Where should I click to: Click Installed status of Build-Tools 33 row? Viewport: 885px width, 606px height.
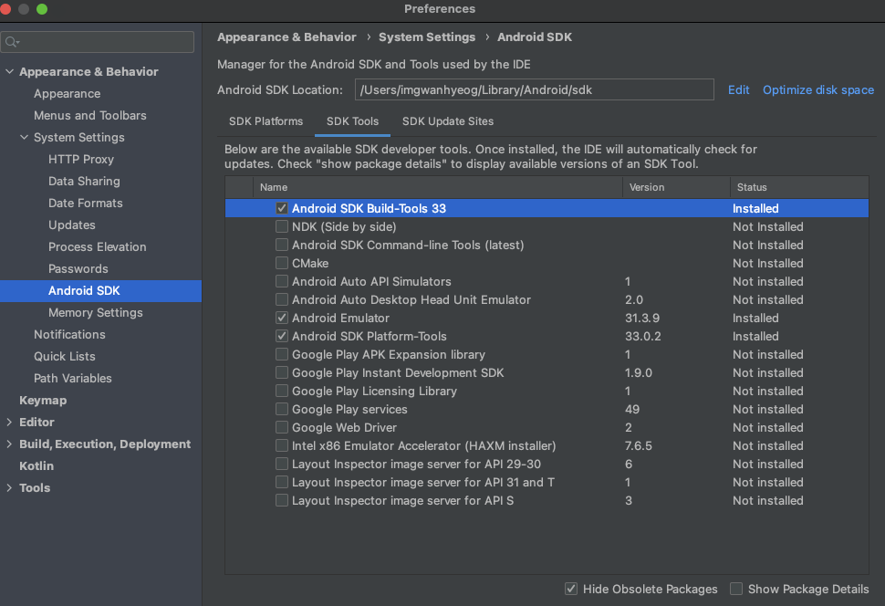point(755,208)
